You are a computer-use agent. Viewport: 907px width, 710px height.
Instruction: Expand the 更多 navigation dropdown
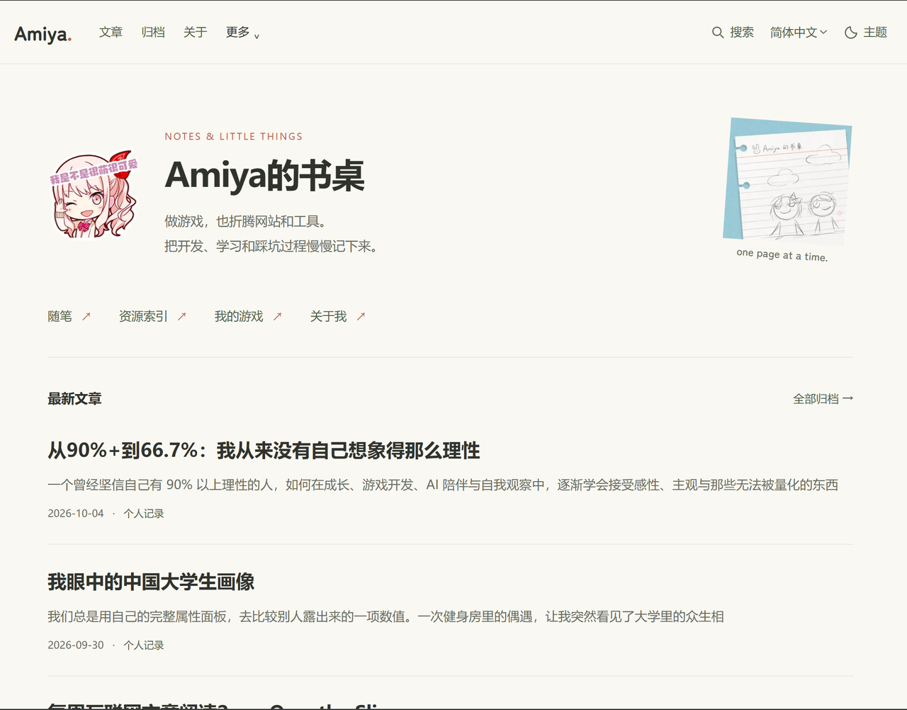[x=243, y=33]
